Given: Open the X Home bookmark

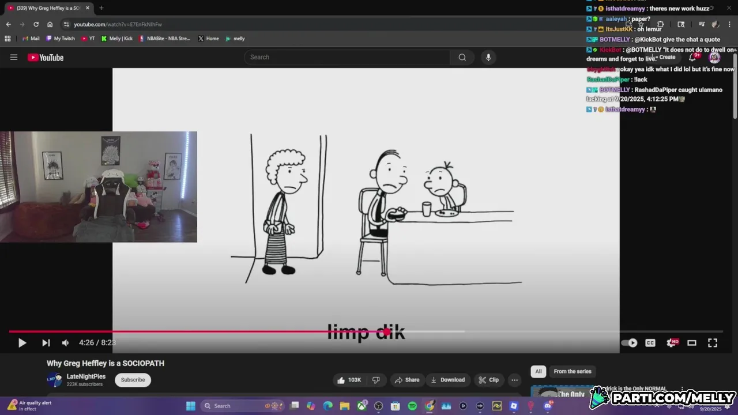Looking at the screenshot, I should (x=208, y=39).
